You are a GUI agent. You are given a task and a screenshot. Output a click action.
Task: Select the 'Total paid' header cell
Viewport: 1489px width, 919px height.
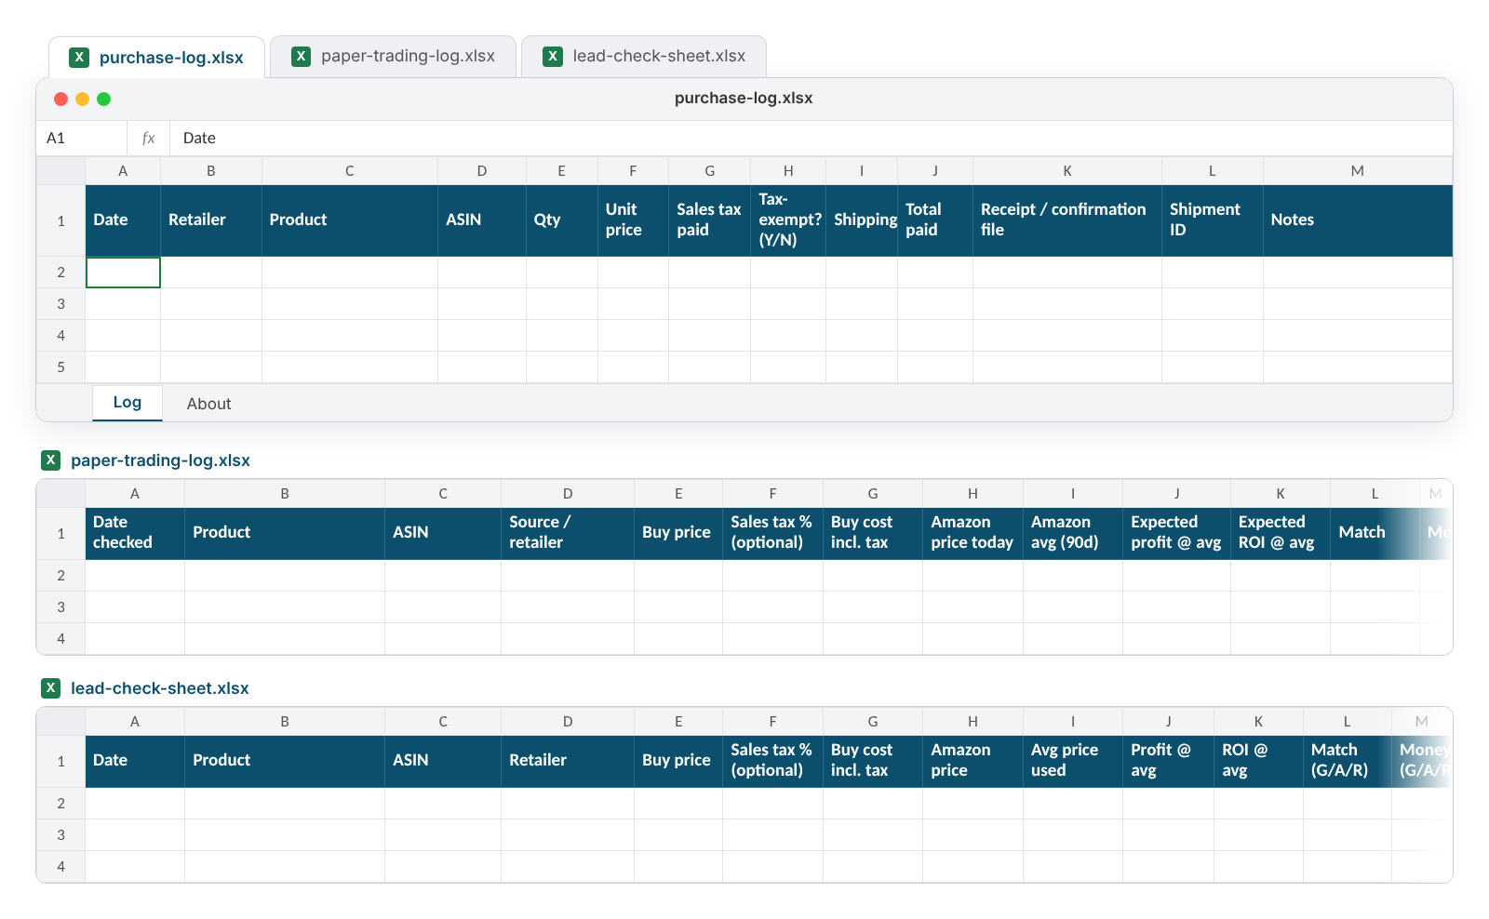coord(935,220)
